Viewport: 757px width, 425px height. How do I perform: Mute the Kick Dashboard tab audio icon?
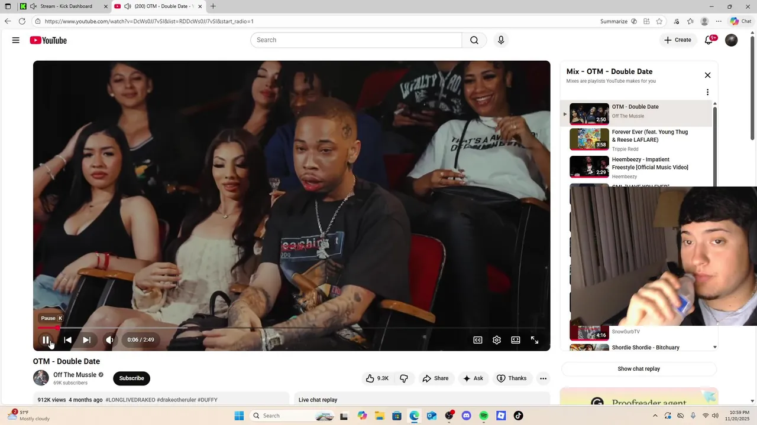coord(33,6)
